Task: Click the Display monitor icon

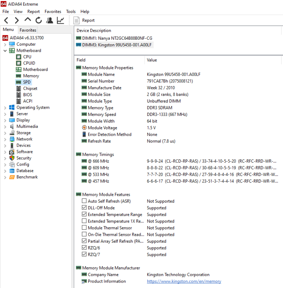Action: point(12,120)
